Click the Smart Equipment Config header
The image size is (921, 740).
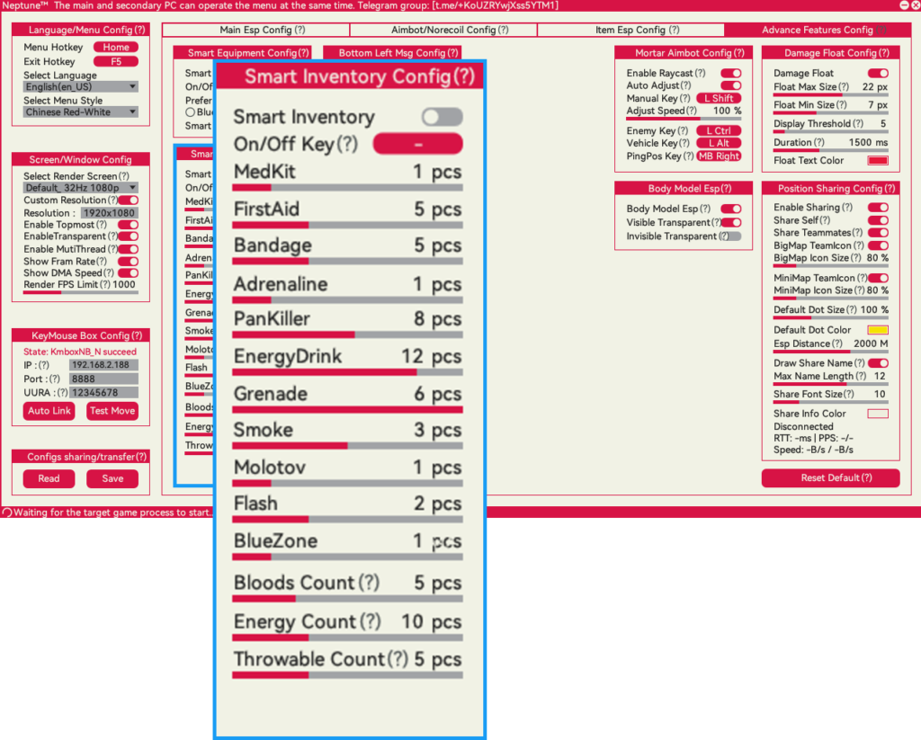pos(243,53)
